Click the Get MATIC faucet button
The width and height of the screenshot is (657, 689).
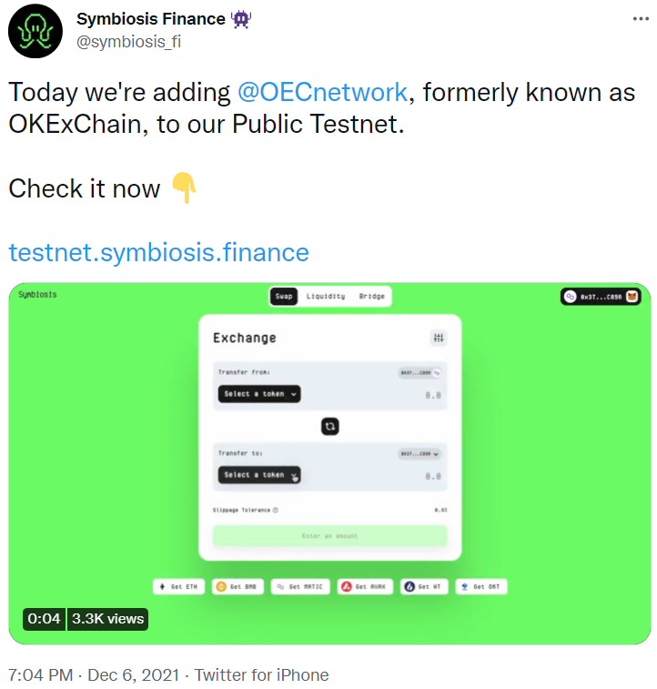pyautogui.click(x=300, y=587)
